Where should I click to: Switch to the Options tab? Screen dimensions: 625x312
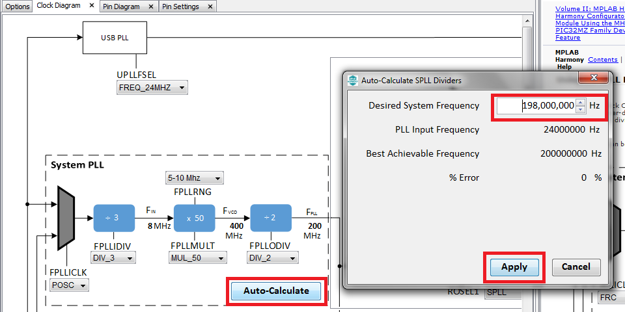(x=18, y=6)
